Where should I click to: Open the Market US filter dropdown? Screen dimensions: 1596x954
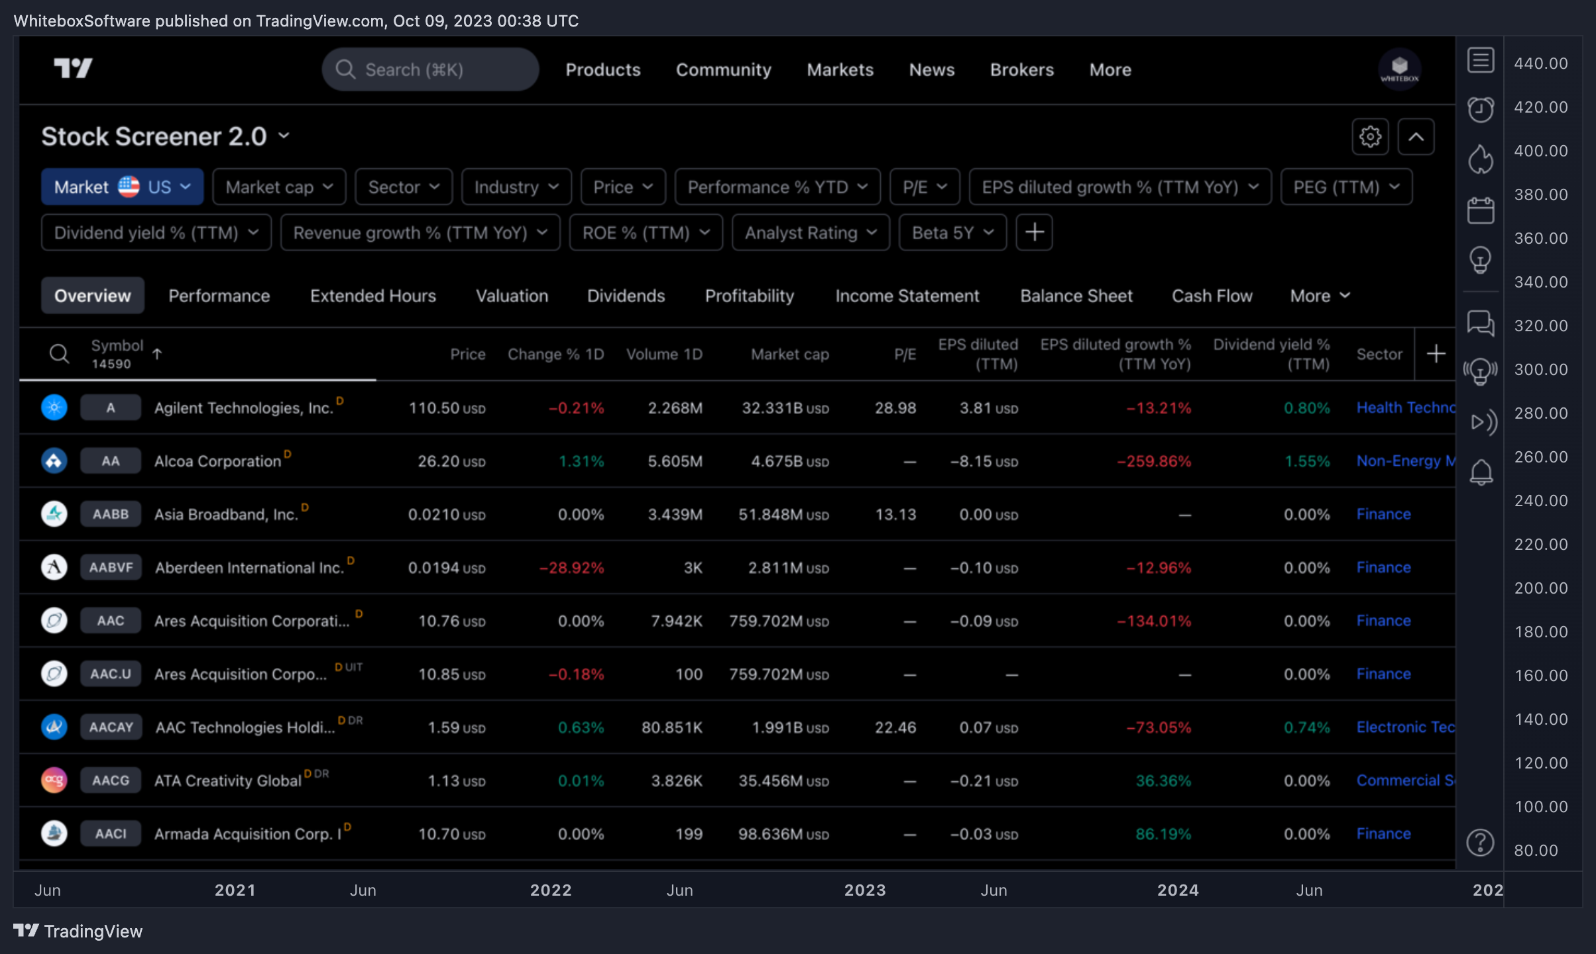click(x=122, y=187)
